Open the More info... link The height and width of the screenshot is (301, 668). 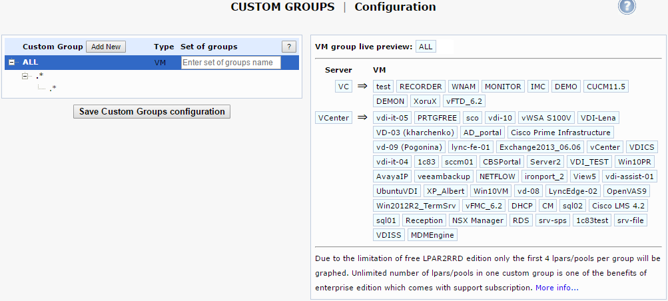click(x=557, y=288)
